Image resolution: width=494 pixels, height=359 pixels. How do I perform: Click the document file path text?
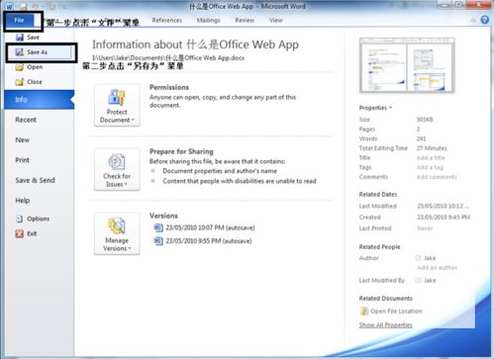pos(168,58)
